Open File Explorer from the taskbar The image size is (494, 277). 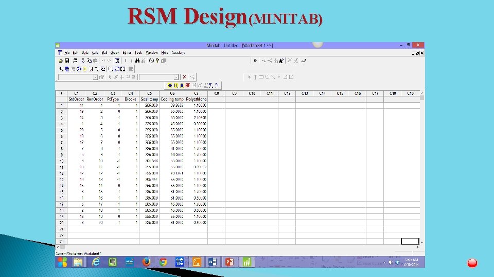[x=78, y=262]
